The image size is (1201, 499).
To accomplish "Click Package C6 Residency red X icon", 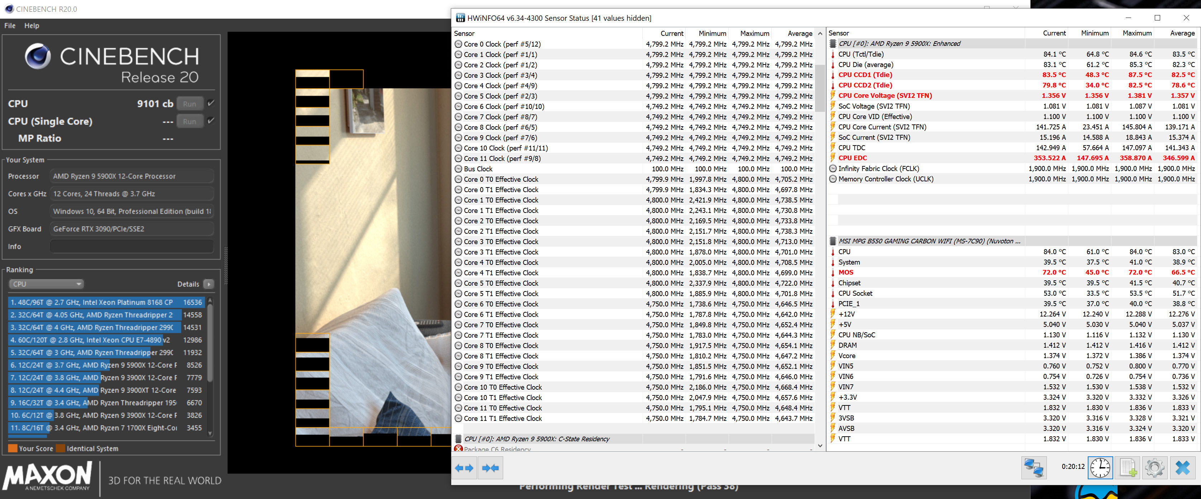I will pos(458,448).
